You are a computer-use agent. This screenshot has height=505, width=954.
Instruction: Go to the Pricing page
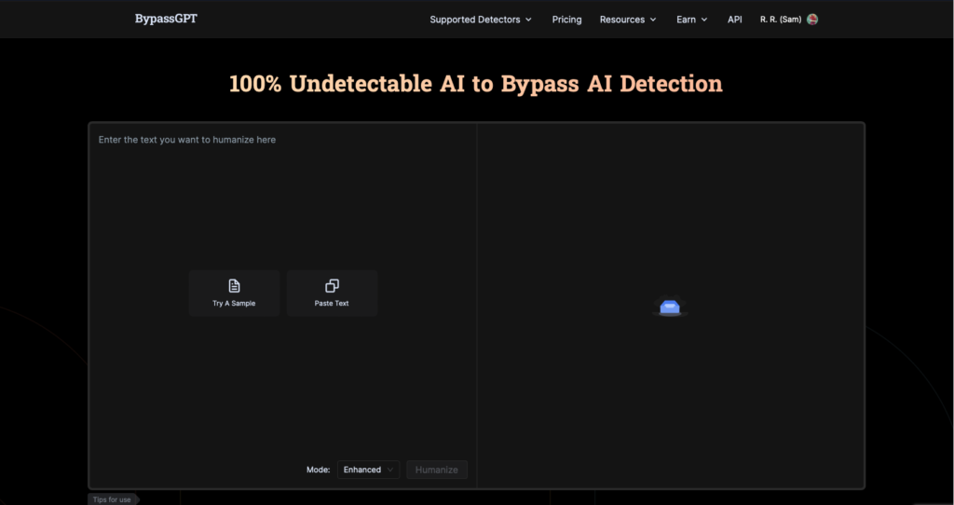[x=566, y=20]
